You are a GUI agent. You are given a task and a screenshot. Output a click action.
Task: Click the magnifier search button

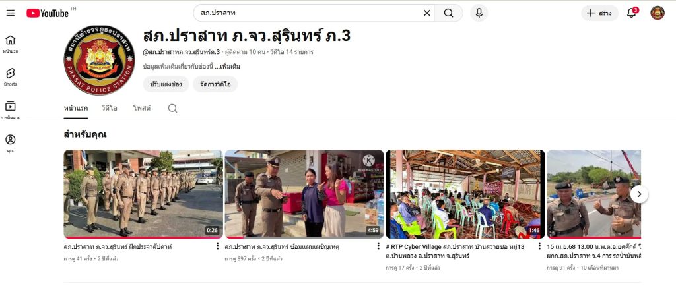[449, 13]
